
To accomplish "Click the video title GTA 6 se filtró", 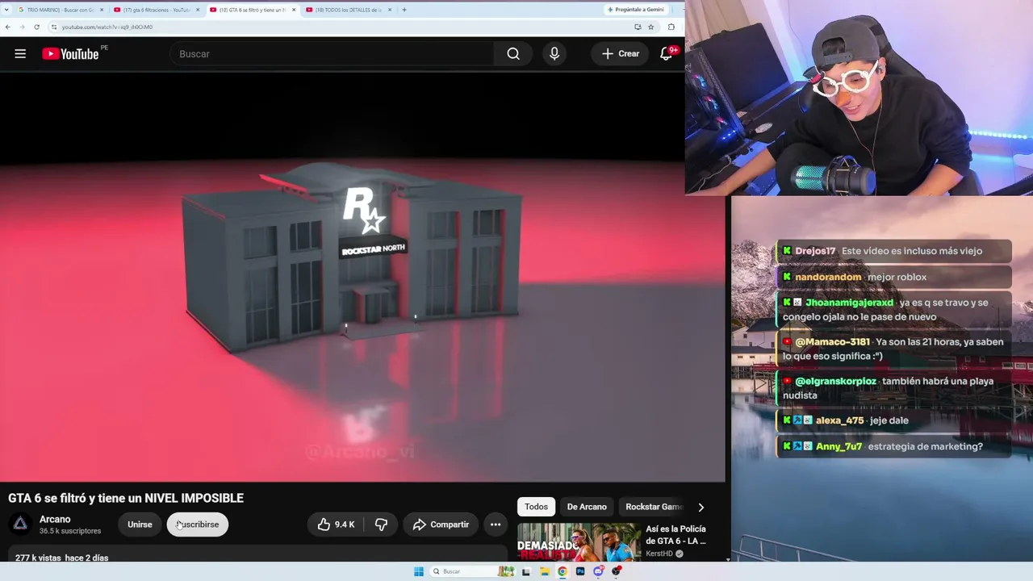I will [x=126, y=498].
